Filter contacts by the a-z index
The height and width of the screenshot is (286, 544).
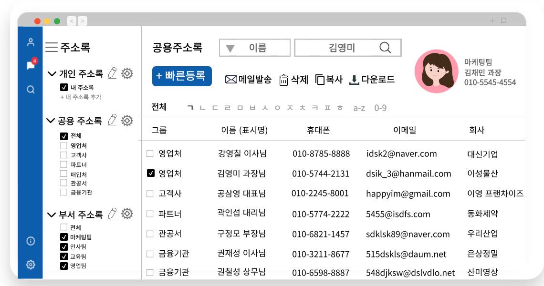coord(359,108)
